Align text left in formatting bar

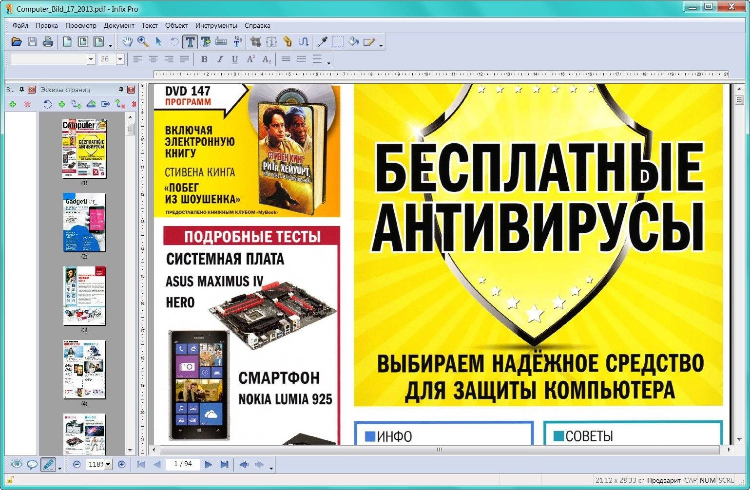[x=138, y=59]
